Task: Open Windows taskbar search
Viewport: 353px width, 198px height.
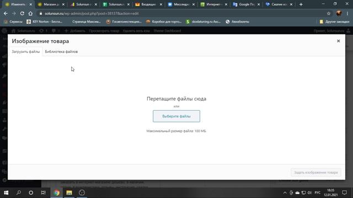Action: click(19, 193)
